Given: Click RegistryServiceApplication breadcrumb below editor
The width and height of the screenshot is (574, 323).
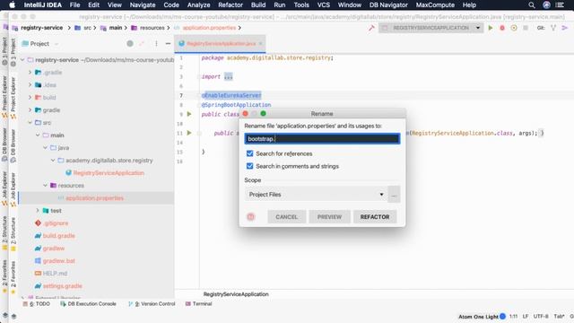Looking at the screenshot, I should [x=236, y=294].
